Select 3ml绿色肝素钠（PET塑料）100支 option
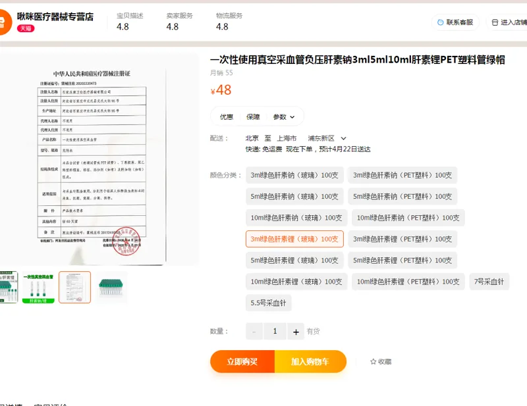 click(x=402, y=175)
